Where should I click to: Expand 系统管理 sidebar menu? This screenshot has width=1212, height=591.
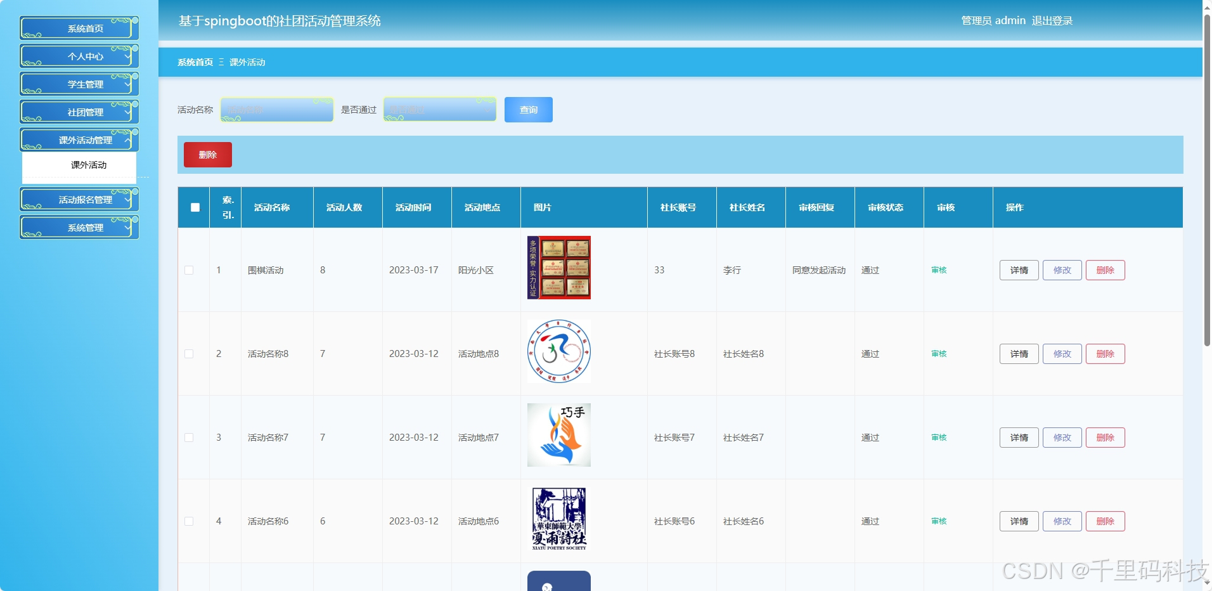(x=79, y=228)
